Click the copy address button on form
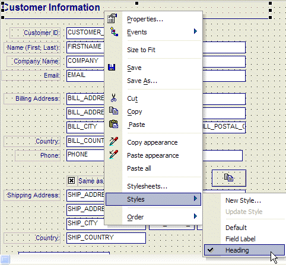Viewport: 286px width, 265px height. point(229,178)
